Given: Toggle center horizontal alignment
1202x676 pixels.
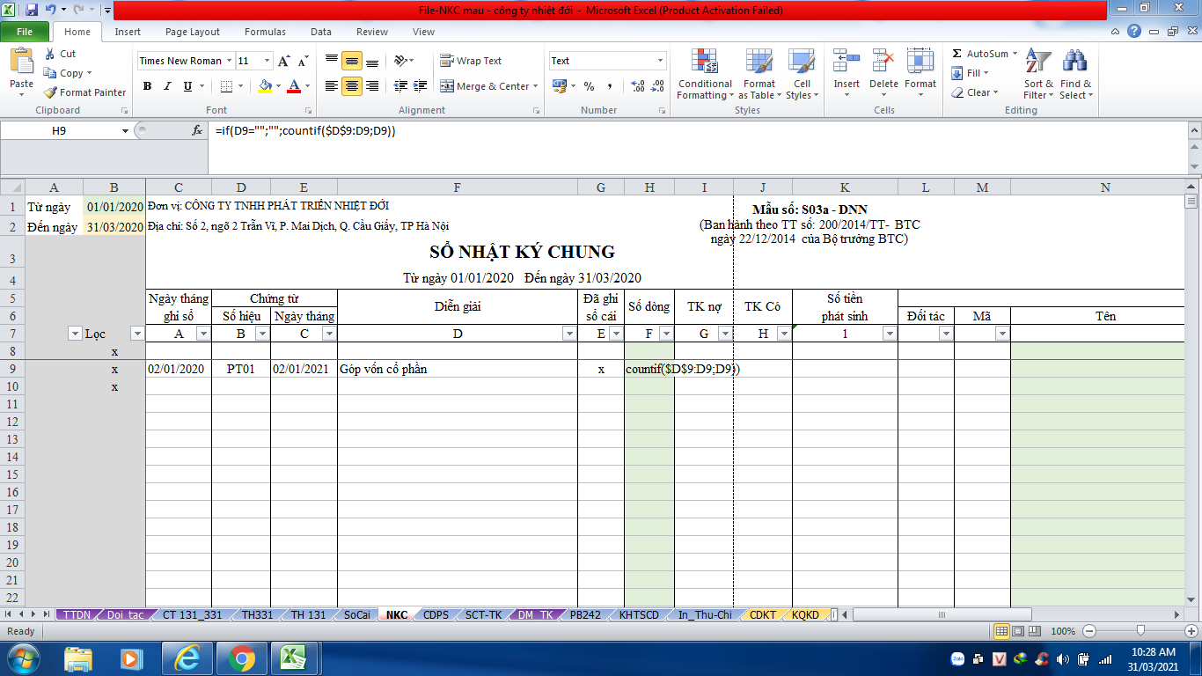Looking at the screenshot, I should click(x=352, y=86).
